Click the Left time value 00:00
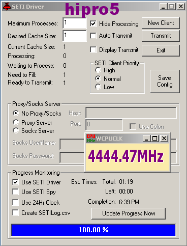Screen dimensions: 187x246 click(x=126, y=192)
